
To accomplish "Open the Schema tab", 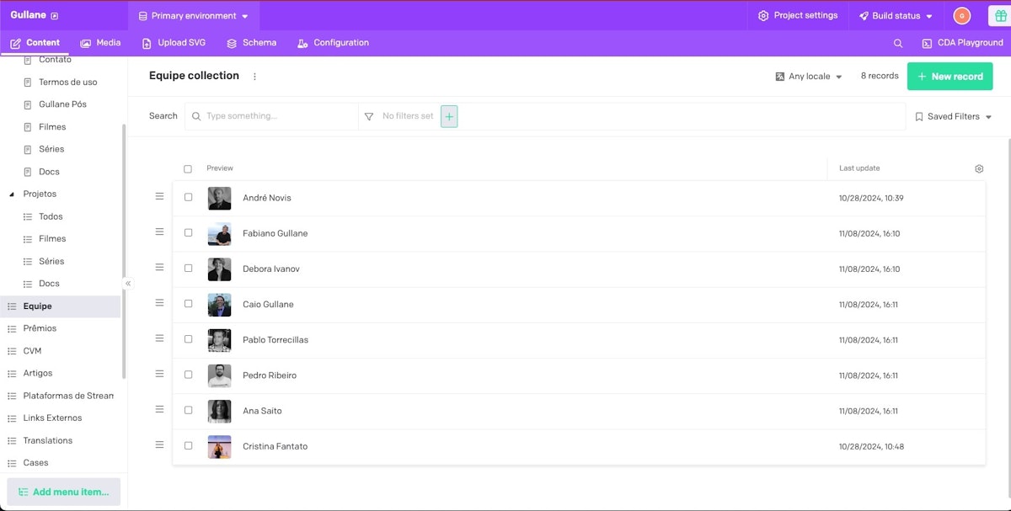I will (251, 43).
